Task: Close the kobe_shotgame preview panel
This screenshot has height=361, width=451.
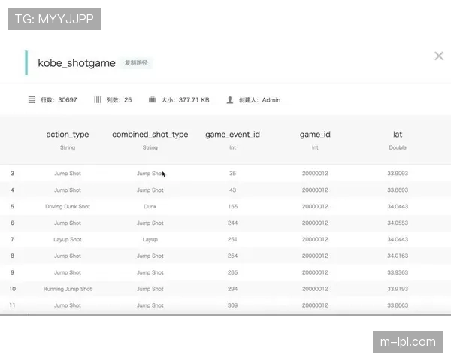Action: [x=439, y=56]
